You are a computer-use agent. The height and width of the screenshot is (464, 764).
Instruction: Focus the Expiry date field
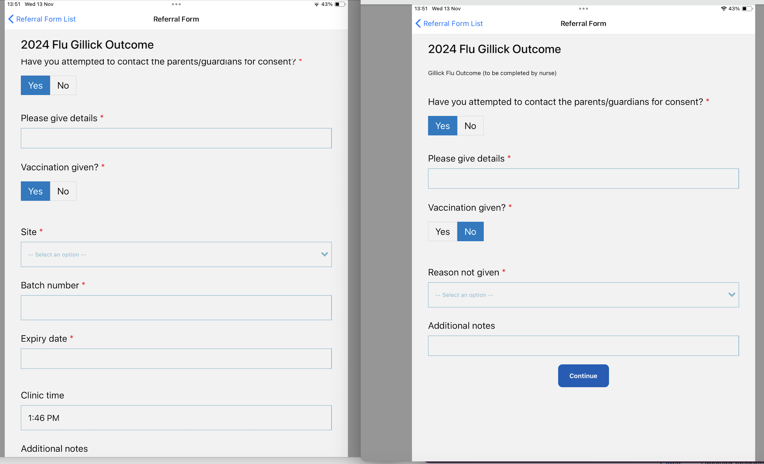[x=176, y=359]
